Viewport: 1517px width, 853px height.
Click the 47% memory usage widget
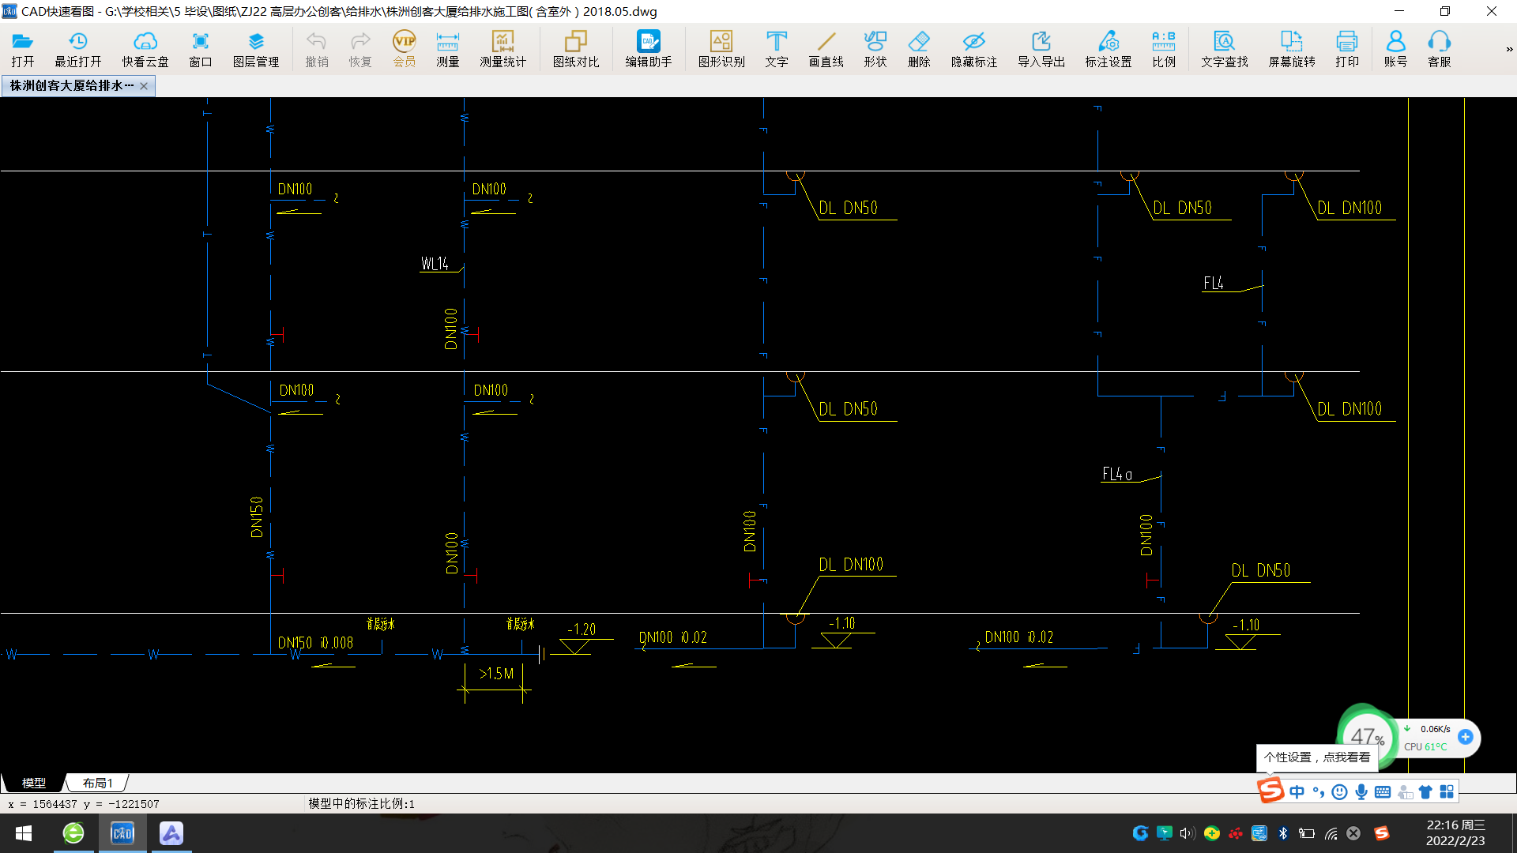pyautogui.click(x=1366, y=737)
